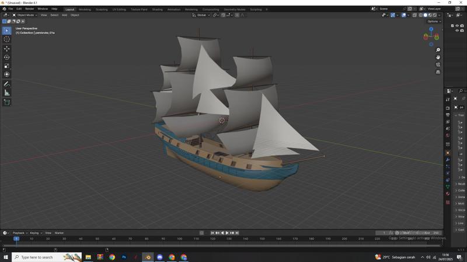
Task: Click the Windows search box
Action: click(x=47, y=257)
